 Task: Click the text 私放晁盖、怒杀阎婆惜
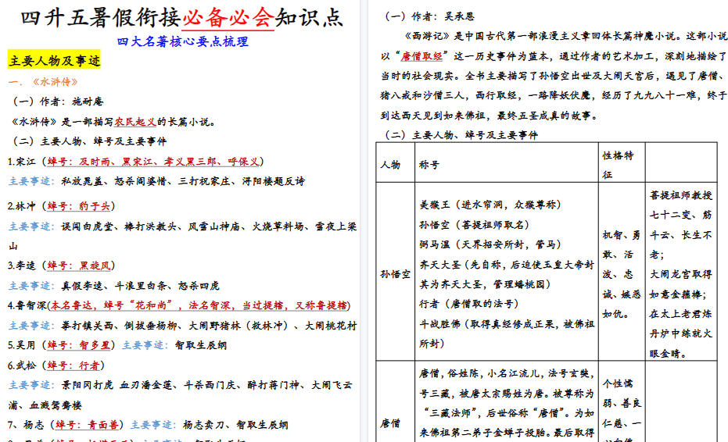114,181
